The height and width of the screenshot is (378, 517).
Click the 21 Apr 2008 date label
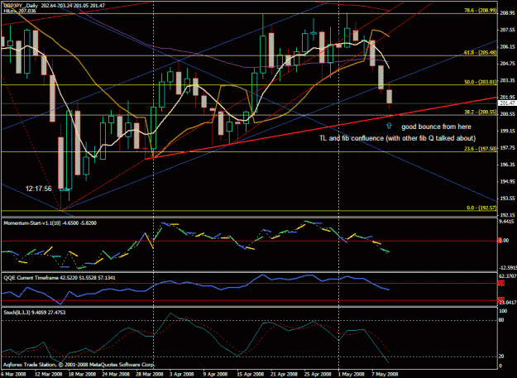pyautogui.click(x=285, y=375)
